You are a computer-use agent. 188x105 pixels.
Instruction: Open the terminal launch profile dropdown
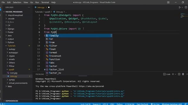176,74
